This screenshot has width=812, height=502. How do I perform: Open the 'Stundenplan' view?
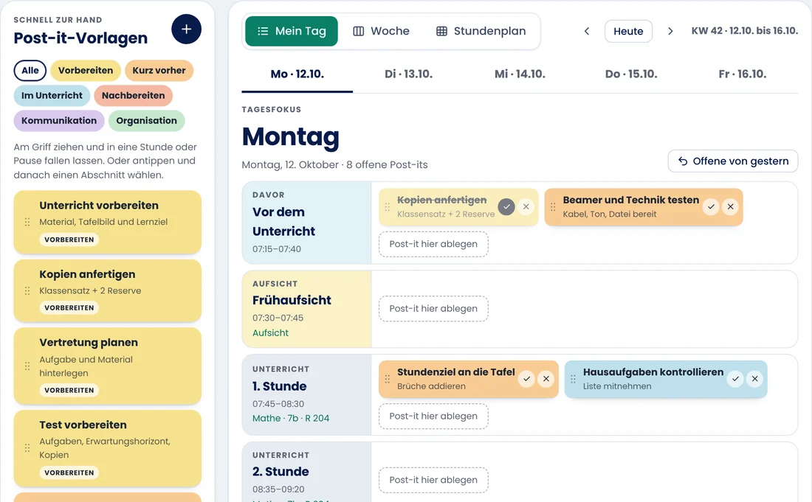[481, 31]
